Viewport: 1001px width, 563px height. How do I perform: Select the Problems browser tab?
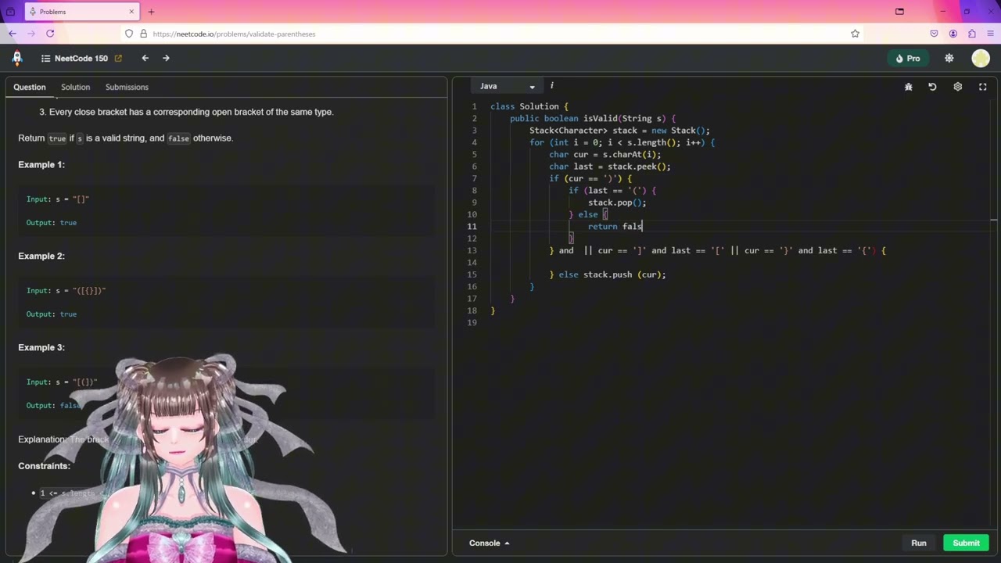[x=82, y=12]
